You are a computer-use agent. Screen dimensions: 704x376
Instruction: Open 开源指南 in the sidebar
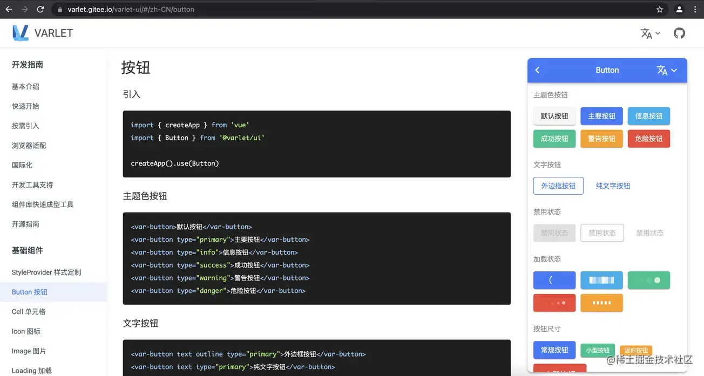click(x=25, y=224)
